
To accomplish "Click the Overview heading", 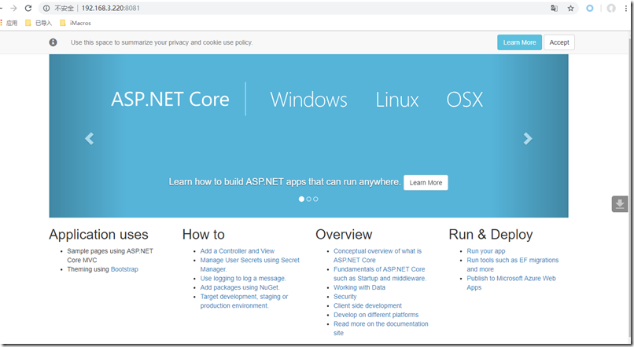I will [x=344, y=235].
